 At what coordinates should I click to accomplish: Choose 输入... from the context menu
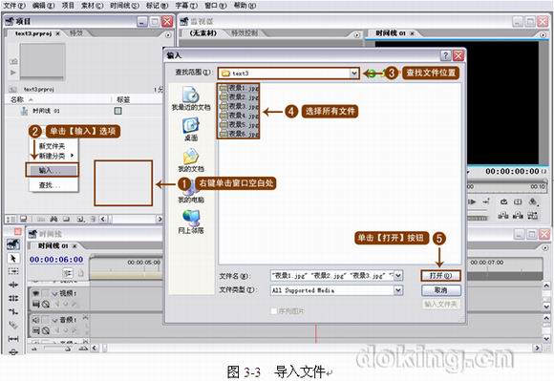coord(52,170)
